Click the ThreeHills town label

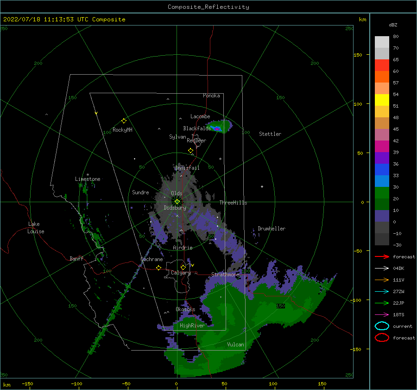point(233,203)
